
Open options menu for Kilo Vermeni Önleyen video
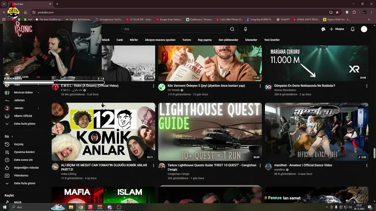[x=260, y=86]
